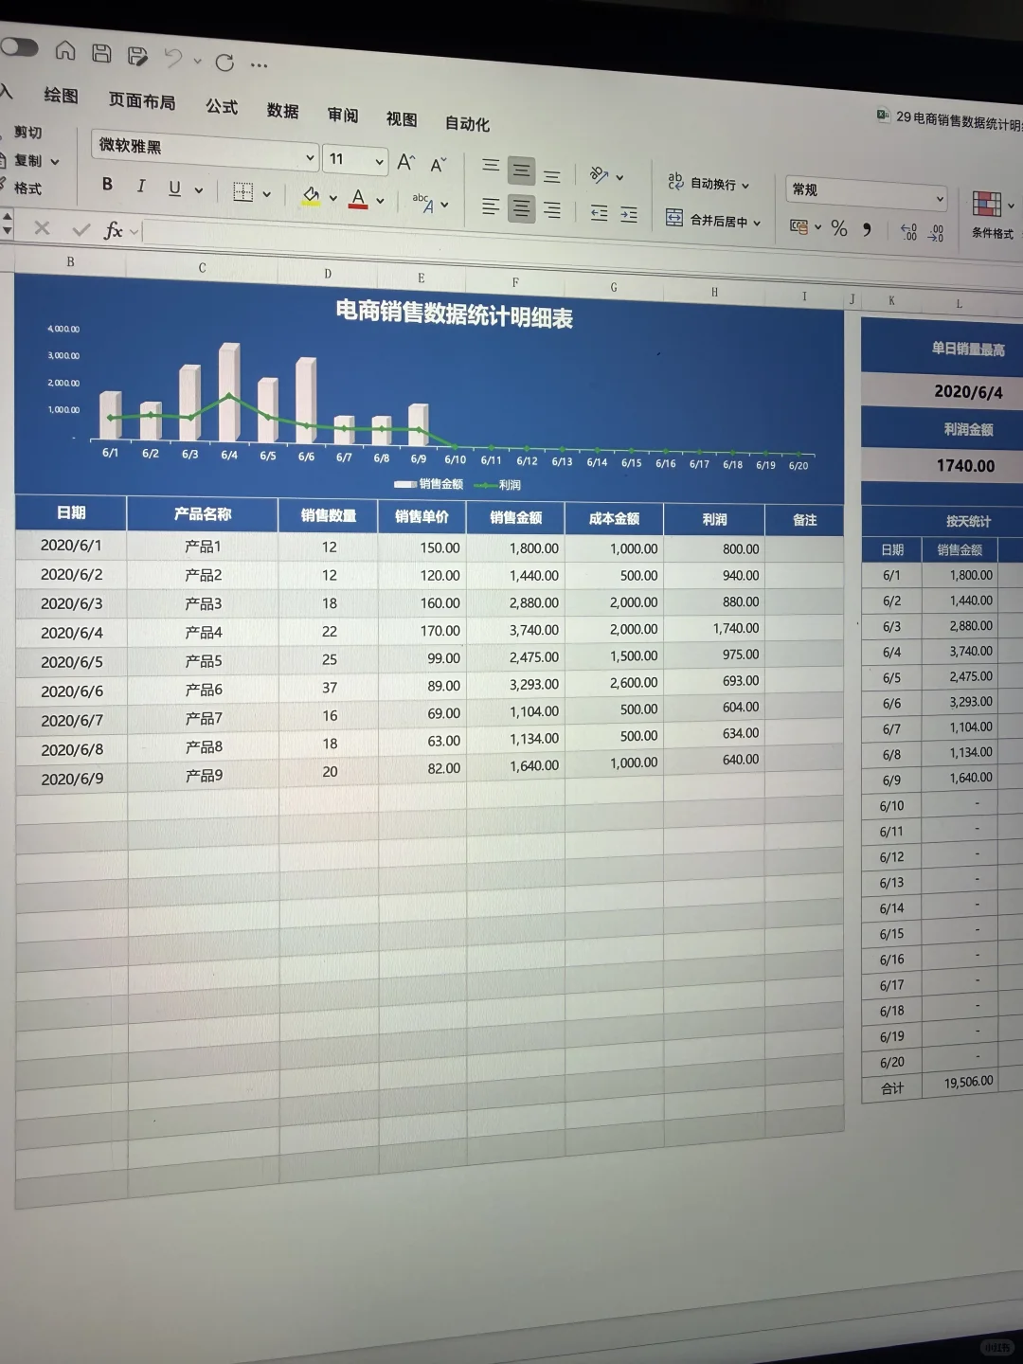This screenshot has width=1023, height=1364.
Task: Apply percent style
Action: coord(839,228)
